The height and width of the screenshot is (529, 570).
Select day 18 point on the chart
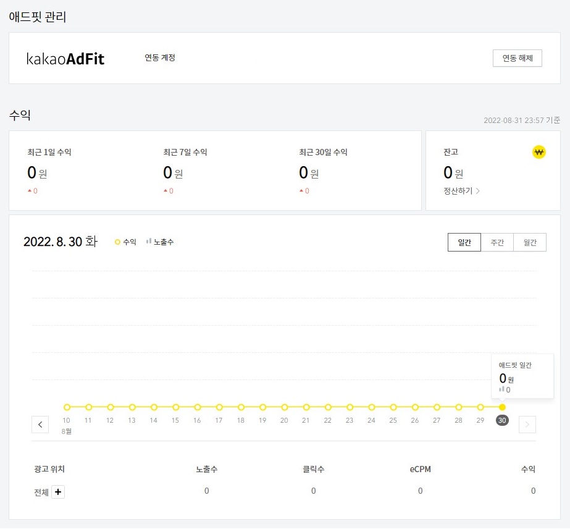point(241,407)
